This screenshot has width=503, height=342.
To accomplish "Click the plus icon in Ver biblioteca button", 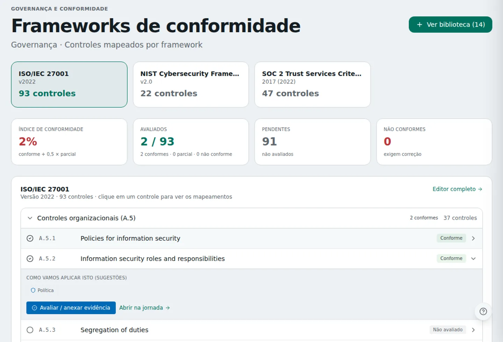I will [420, 24].
